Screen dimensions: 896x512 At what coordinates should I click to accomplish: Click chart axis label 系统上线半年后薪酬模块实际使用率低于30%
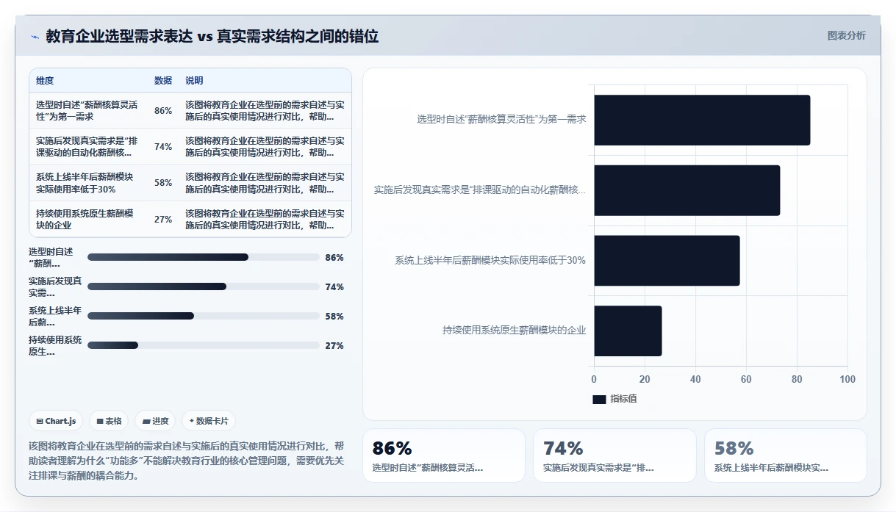[490, 260]
